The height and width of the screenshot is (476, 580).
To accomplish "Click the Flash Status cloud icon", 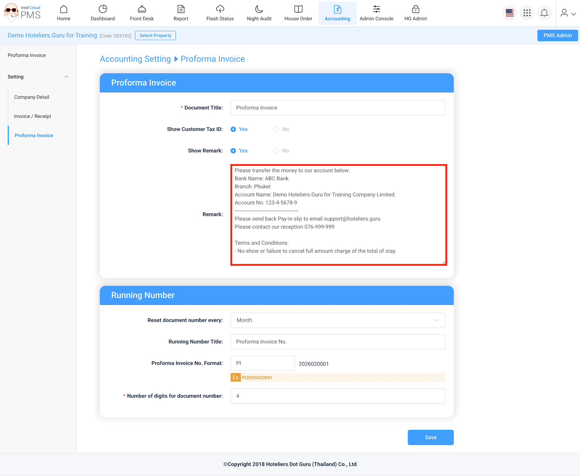I will [x=220, y=9].
